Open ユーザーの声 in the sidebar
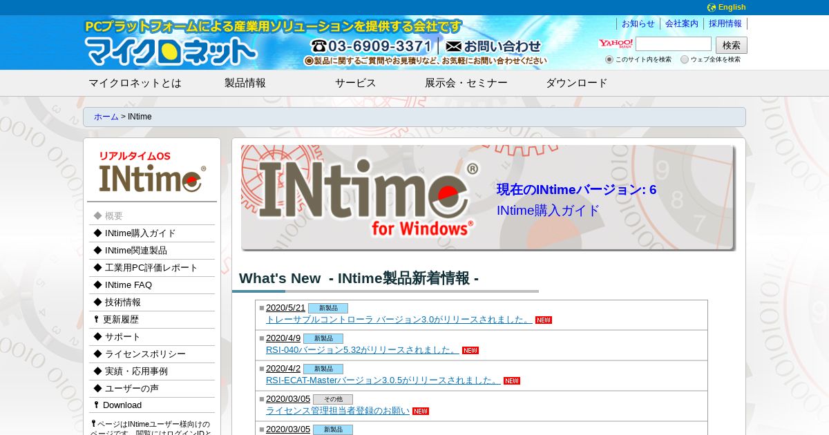Image resolution: width=829 pixels, height=435 pixels. tap(152, 389)
